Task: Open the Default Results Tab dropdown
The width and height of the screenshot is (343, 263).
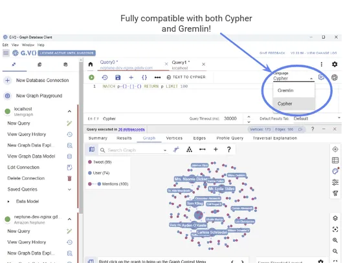Action: 316,118
